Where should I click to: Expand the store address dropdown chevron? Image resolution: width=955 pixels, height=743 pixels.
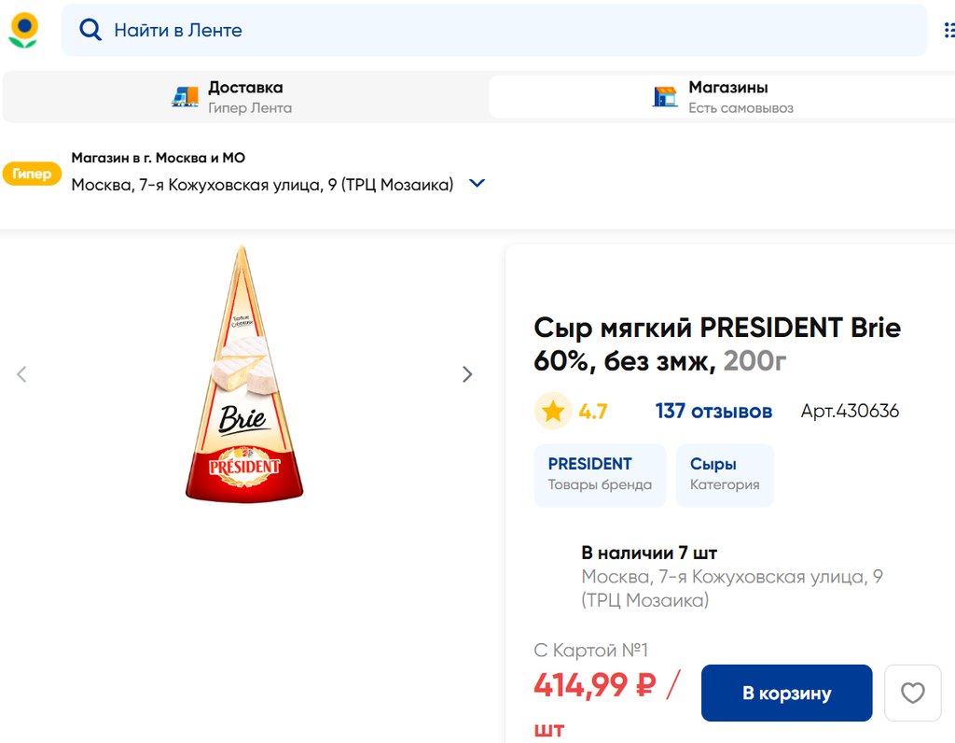pyautogui.click(x=477, y=184)
